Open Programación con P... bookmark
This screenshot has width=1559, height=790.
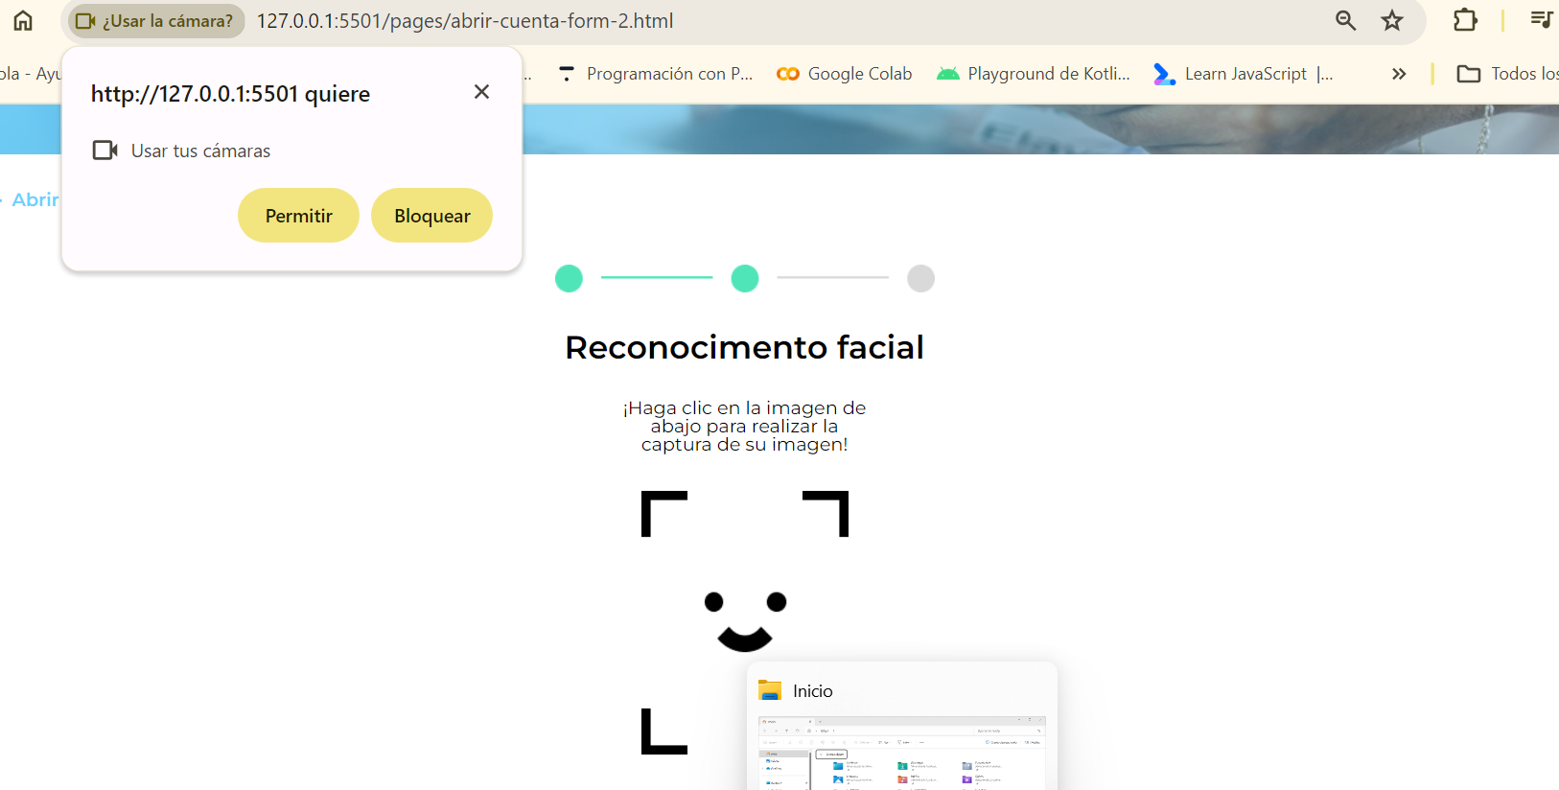656,74
